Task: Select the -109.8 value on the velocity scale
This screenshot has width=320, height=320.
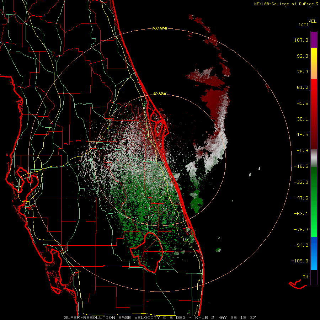Action: pyautogui.click(x=300, y=261)
